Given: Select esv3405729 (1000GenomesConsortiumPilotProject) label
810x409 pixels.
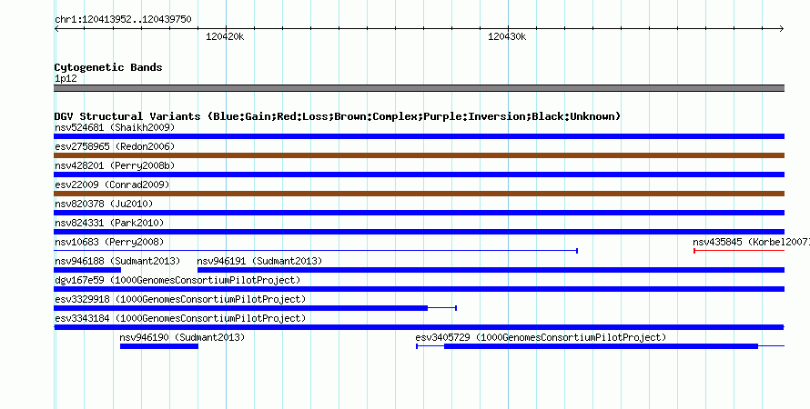Looking at the screenshot, I should coord(541,337).
